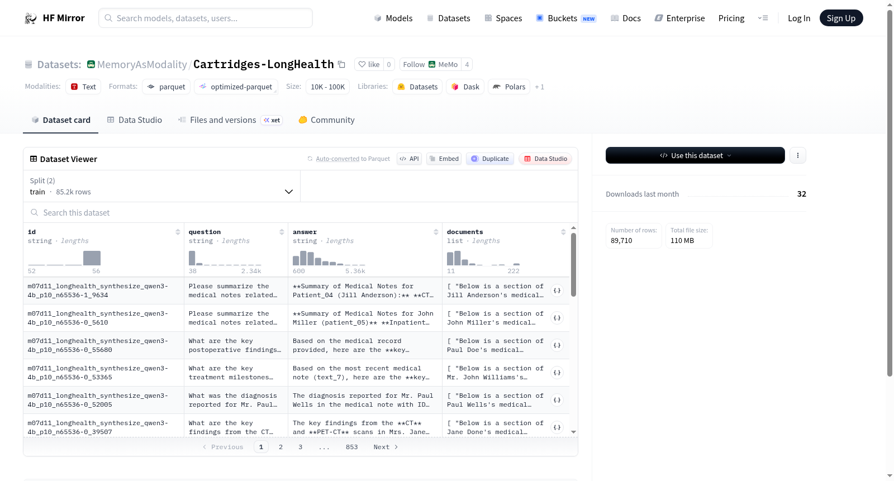894x481 pixels.
Task: Select the Dask library tag
Action: pos(465,87)
